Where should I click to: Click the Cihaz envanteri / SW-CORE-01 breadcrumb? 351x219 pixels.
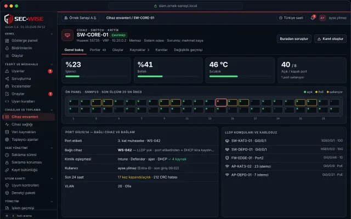click(x=131, y=18)
